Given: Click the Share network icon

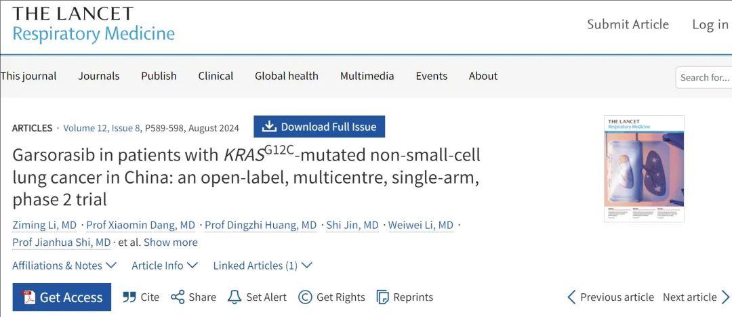Looking at the screenshot, I should (x=178, y=297).
